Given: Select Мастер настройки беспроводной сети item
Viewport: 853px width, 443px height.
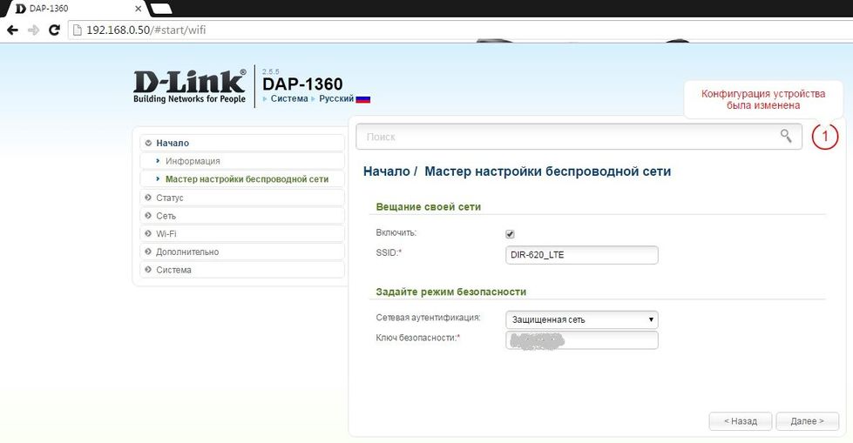Looking at the screenshot, I should (247, 179).
